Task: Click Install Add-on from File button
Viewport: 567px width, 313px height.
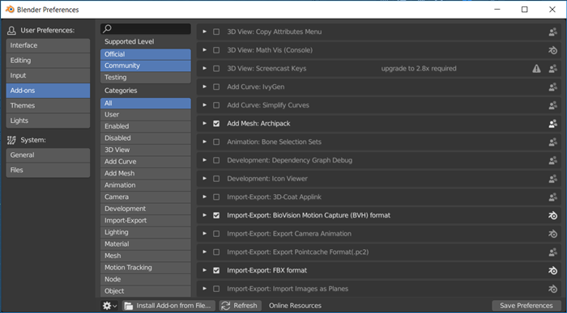Action: click(168, 306)
